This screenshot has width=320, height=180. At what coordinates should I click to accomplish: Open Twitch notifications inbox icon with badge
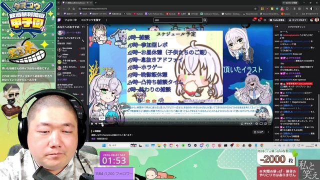click(x=254, y=20)
